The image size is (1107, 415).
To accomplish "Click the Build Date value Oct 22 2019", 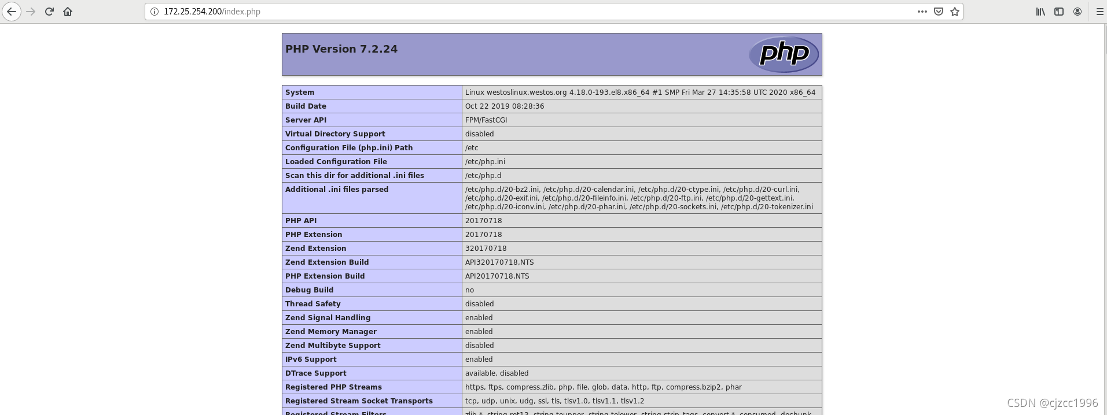I will [505, 106].
